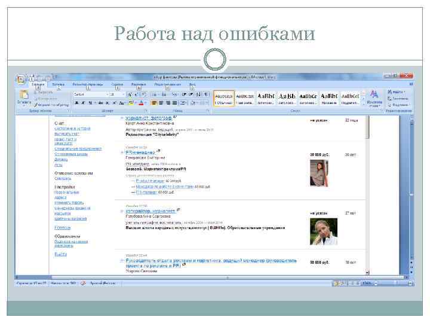
Task: Open the font name combo box
Action: point(91,95)
